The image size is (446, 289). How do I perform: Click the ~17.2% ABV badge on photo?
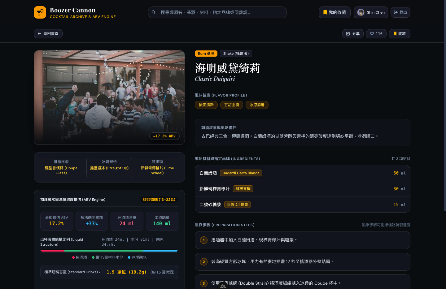(164, 136)
